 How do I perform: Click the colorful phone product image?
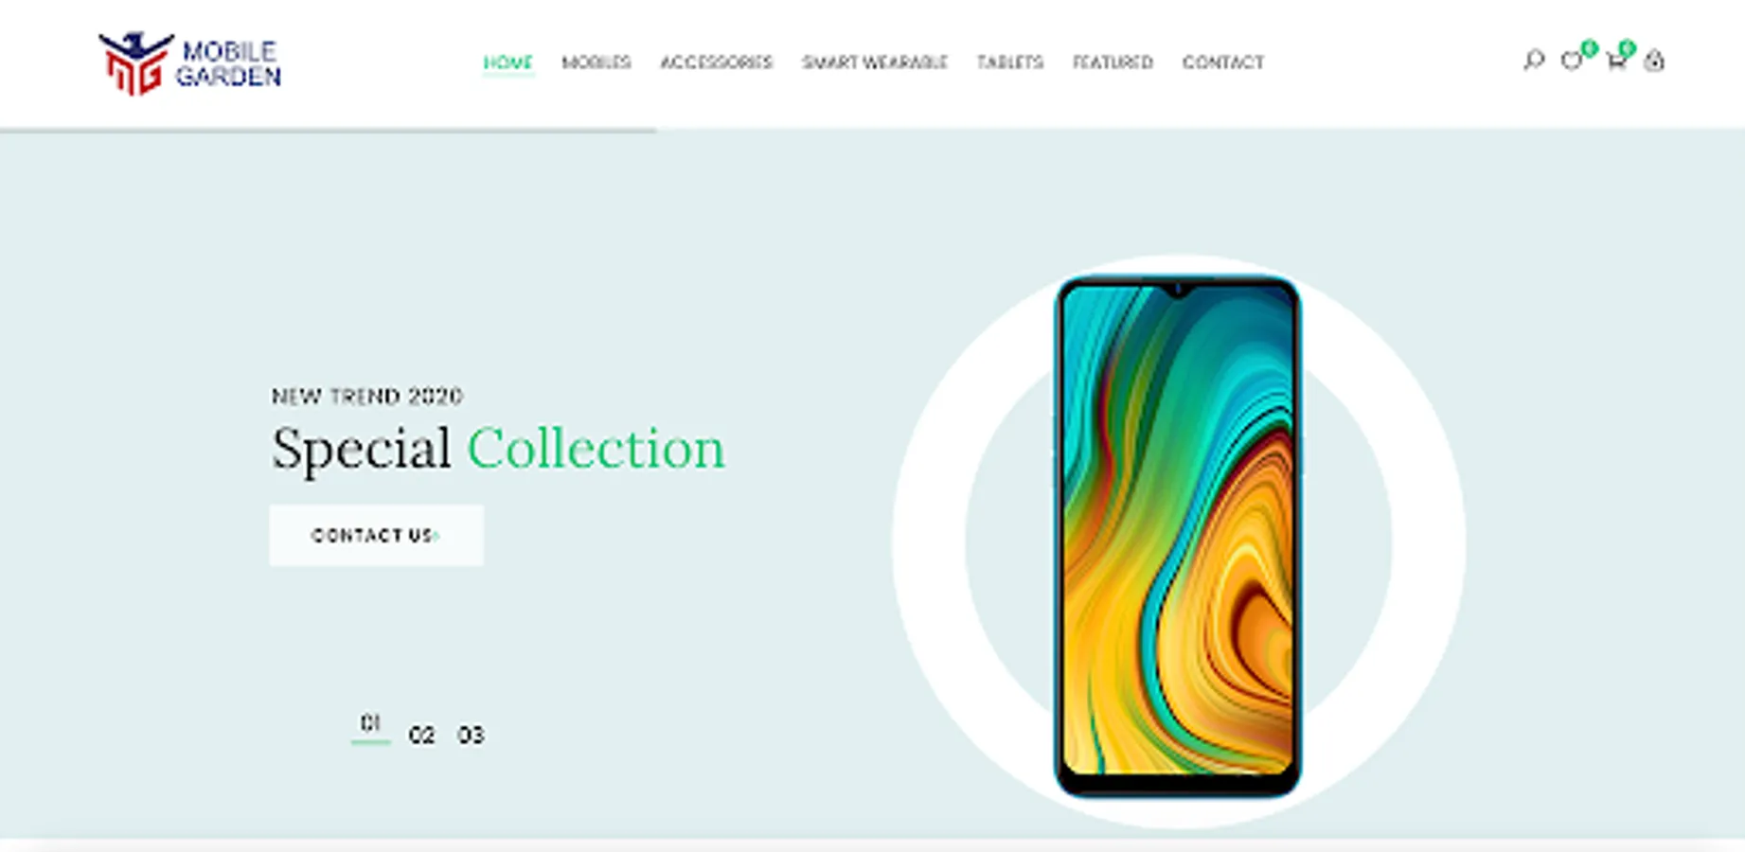[x=1178, y=537]
